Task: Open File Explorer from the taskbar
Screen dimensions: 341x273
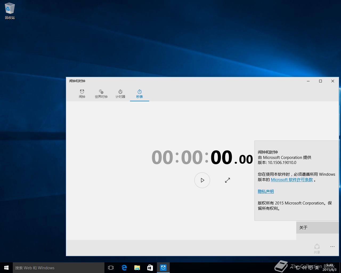Action: pyautogui.click(x=137, y=268)
